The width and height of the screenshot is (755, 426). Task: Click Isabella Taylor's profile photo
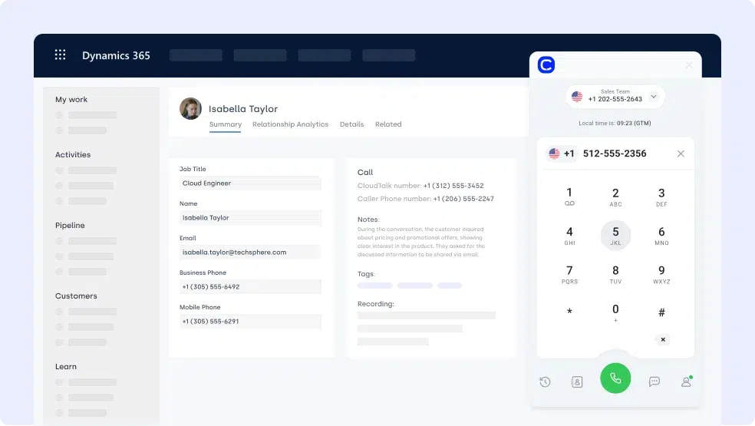pyautogui.click(x=190, y=108)
